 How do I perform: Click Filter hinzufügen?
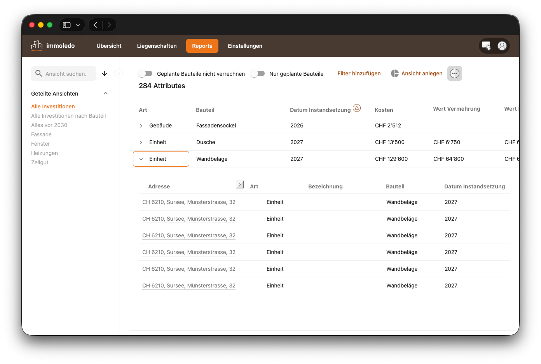[359, 73]
